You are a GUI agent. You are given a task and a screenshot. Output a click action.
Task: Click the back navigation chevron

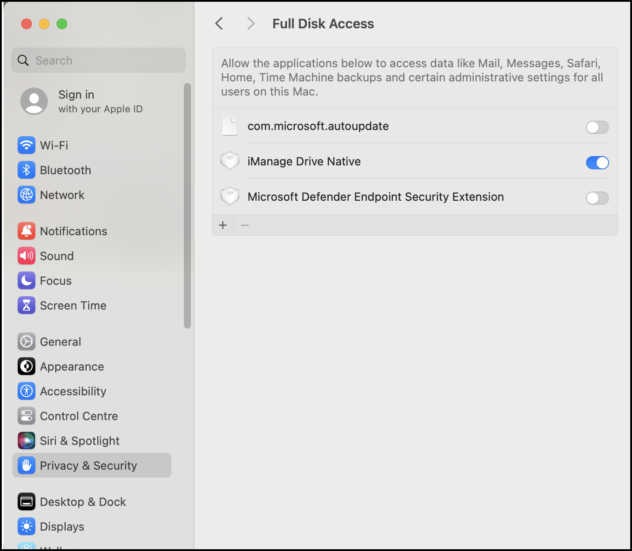tap(219, 23)
